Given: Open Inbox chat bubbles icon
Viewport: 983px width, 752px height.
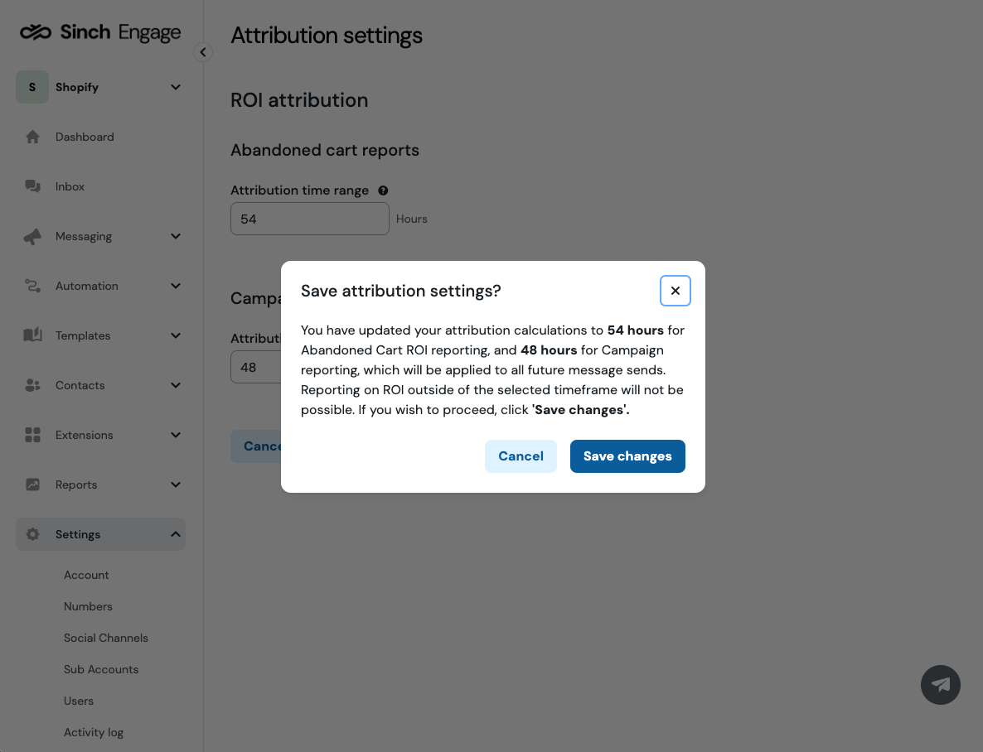Looking at the screenshot, I should [x=32, y=186].
